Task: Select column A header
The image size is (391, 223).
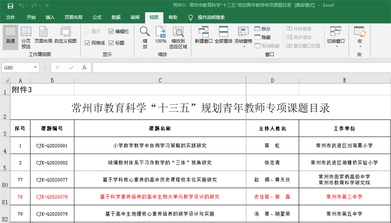Action: [x=20, y=80]
